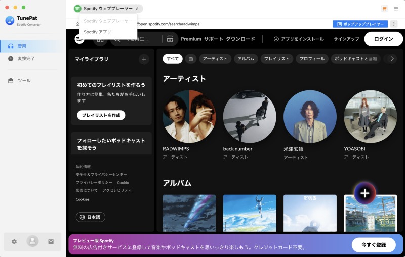Select the ポッドキャストと番組 filter chip
The width and height of the screenshot is (405, 257).
point(356,59)
